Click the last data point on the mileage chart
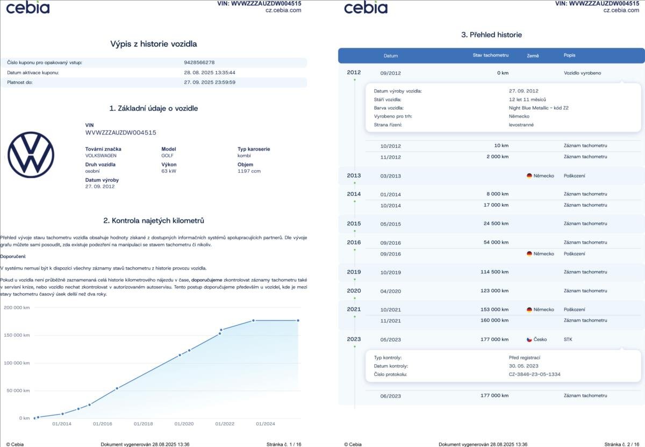 298,321
